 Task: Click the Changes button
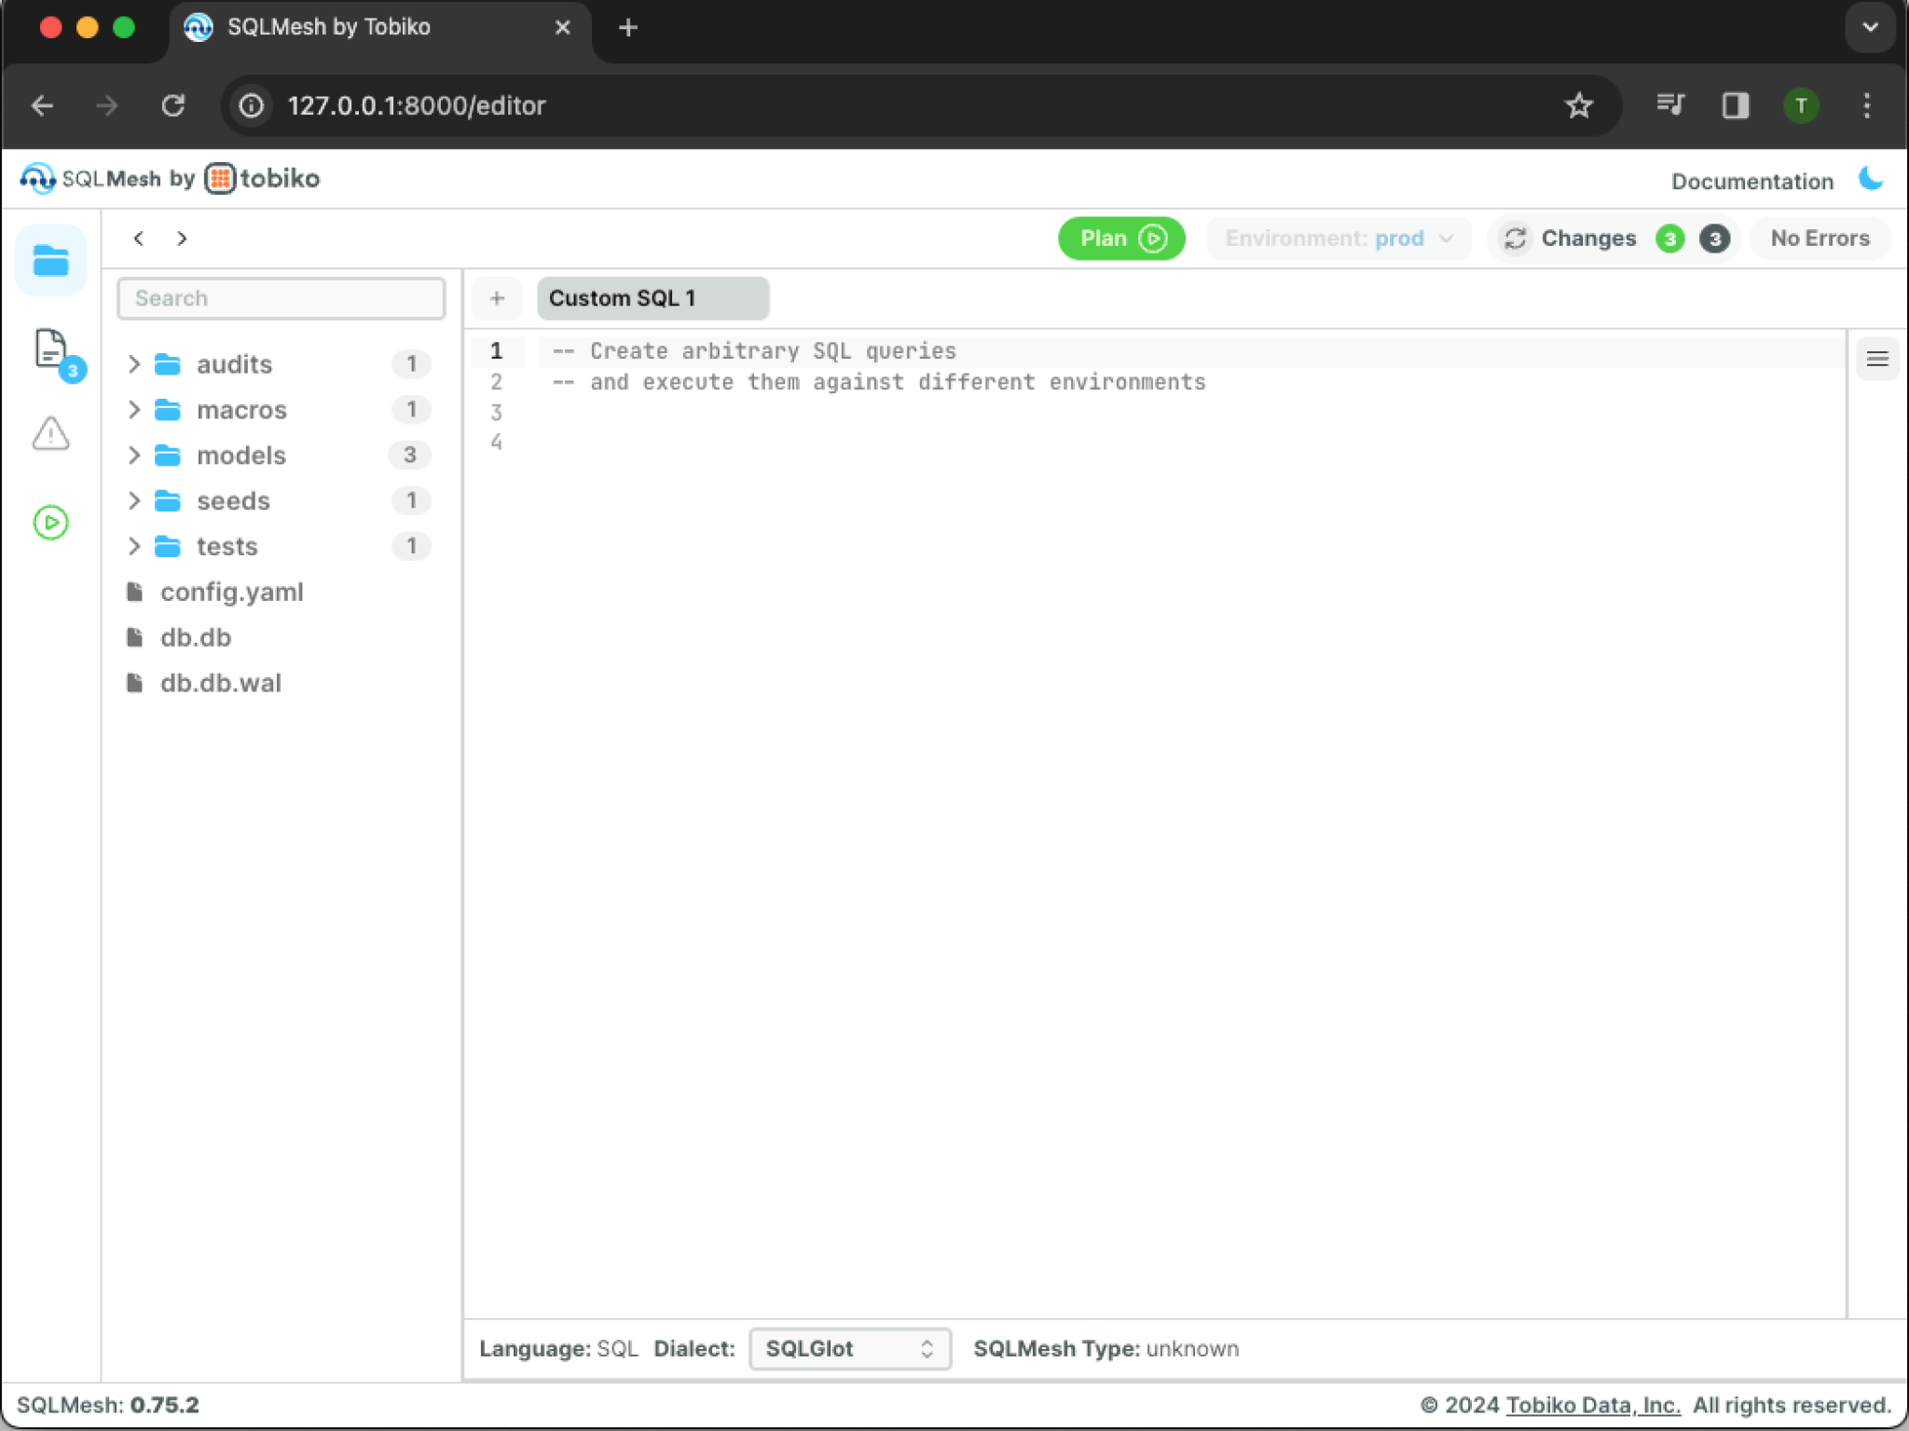(x=1614, y=238)
